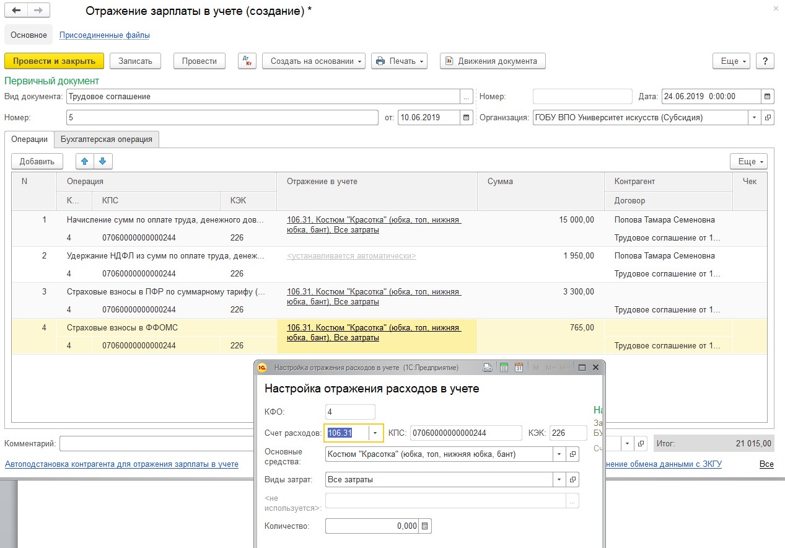
Task: Open the Создать на основании dropdown
Action: 314,61
